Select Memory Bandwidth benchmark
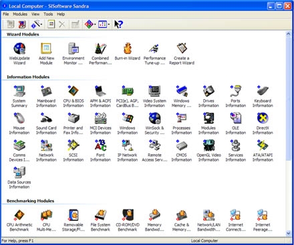The width and height of the screenshot is (294, 245). (x=154, y=220)
